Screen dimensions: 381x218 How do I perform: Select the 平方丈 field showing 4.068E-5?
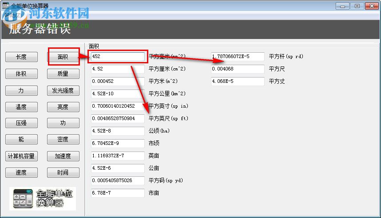click(238, 81)
